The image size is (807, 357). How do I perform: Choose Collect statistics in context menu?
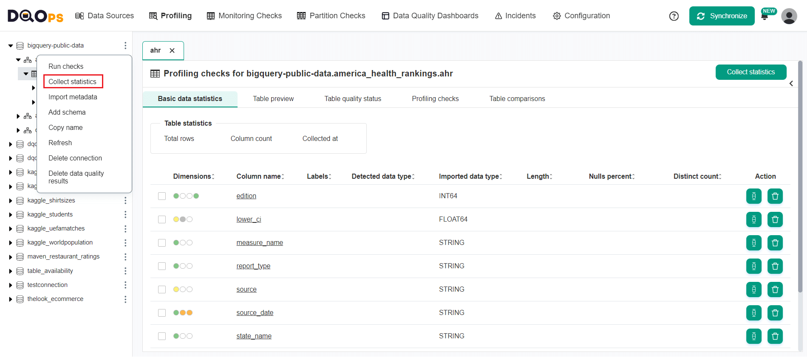point(73,82)
